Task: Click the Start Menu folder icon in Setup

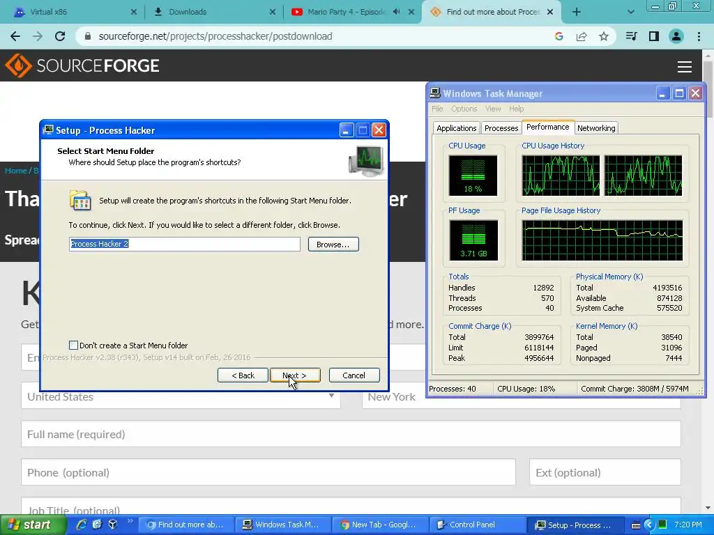Action: click(x=80, y=200)
